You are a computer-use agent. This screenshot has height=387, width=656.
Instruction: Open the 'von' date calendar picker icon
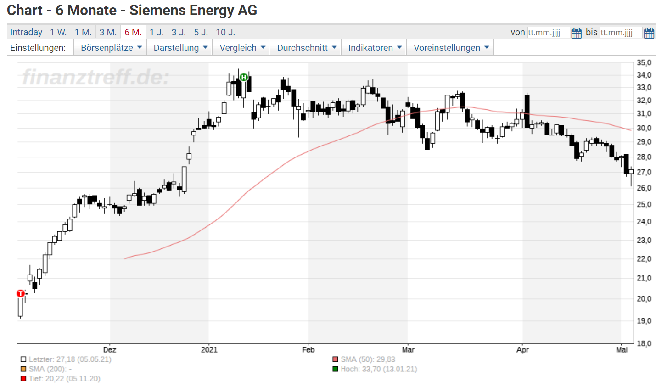pyautogui.click(x=577, y=33)
